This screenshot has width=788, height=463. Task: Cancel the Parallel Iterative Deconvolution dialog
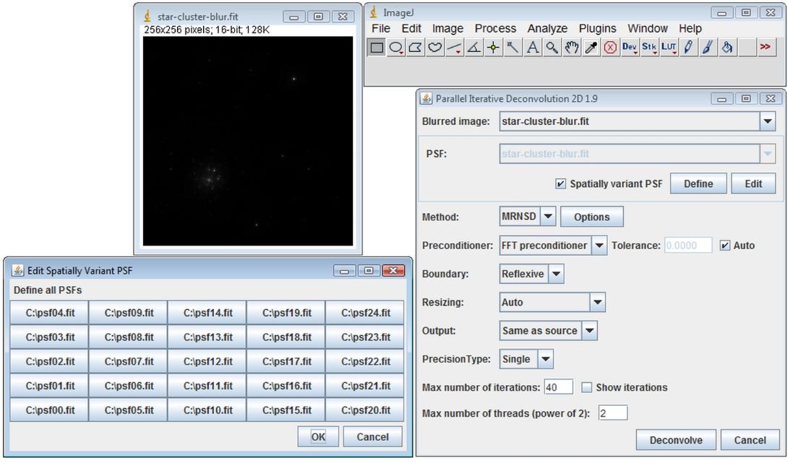coord(750,441)
